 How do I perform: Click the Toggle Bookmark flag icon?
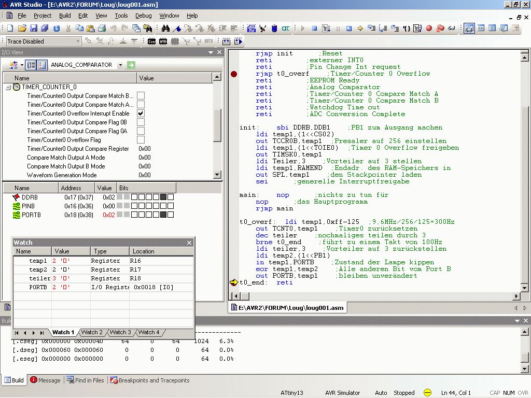177,29
